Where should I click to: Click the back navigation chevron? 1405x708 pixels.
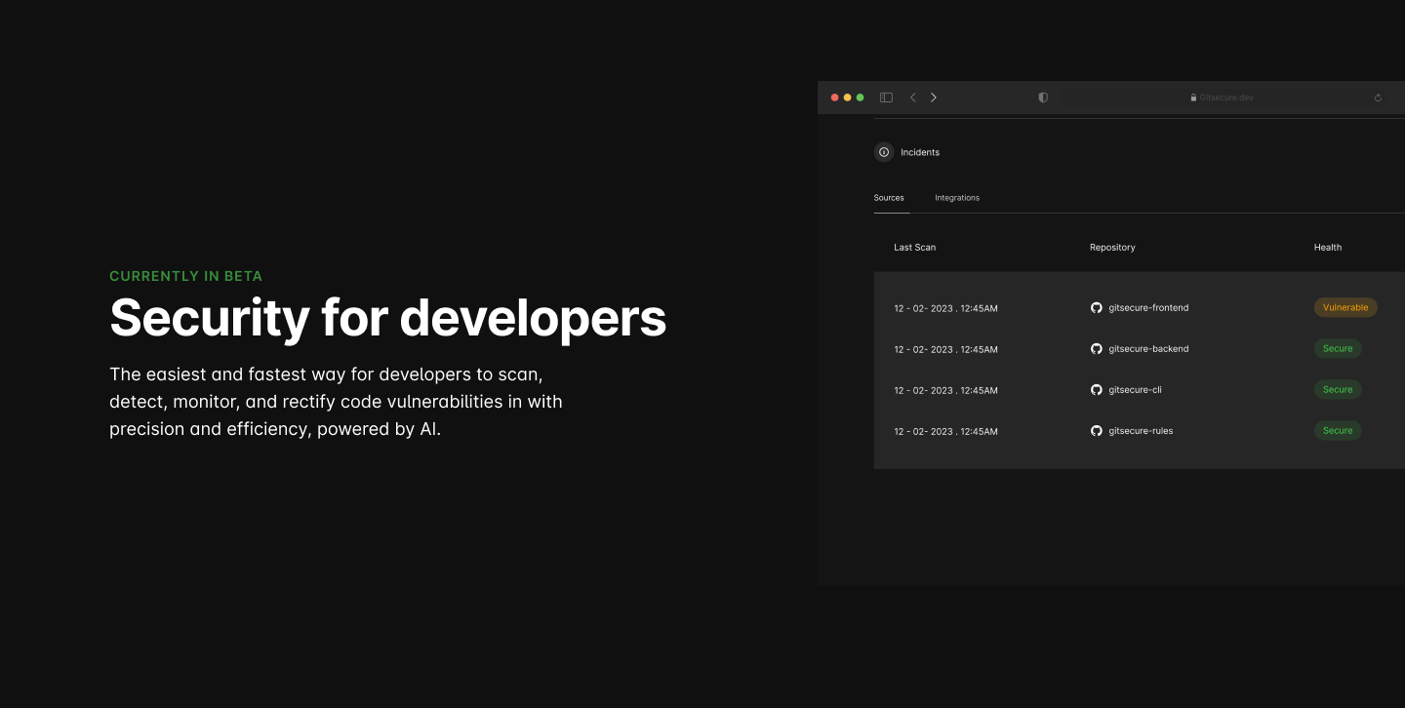pyautogui.click(x=913, y=98)
